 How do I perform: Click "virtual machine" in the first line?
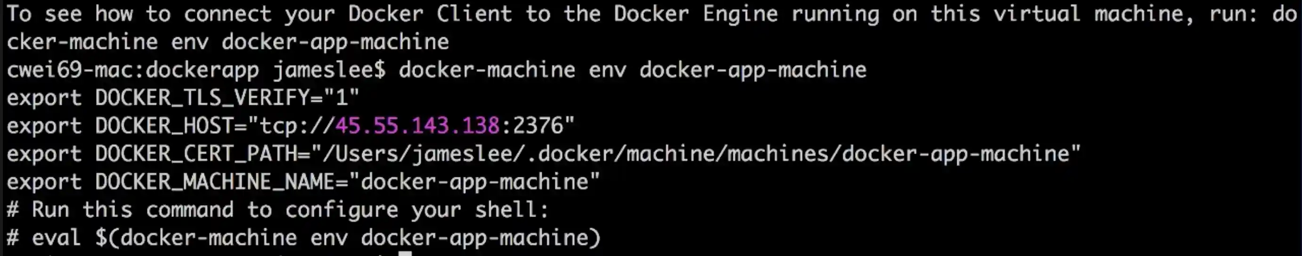[1087, 14]
